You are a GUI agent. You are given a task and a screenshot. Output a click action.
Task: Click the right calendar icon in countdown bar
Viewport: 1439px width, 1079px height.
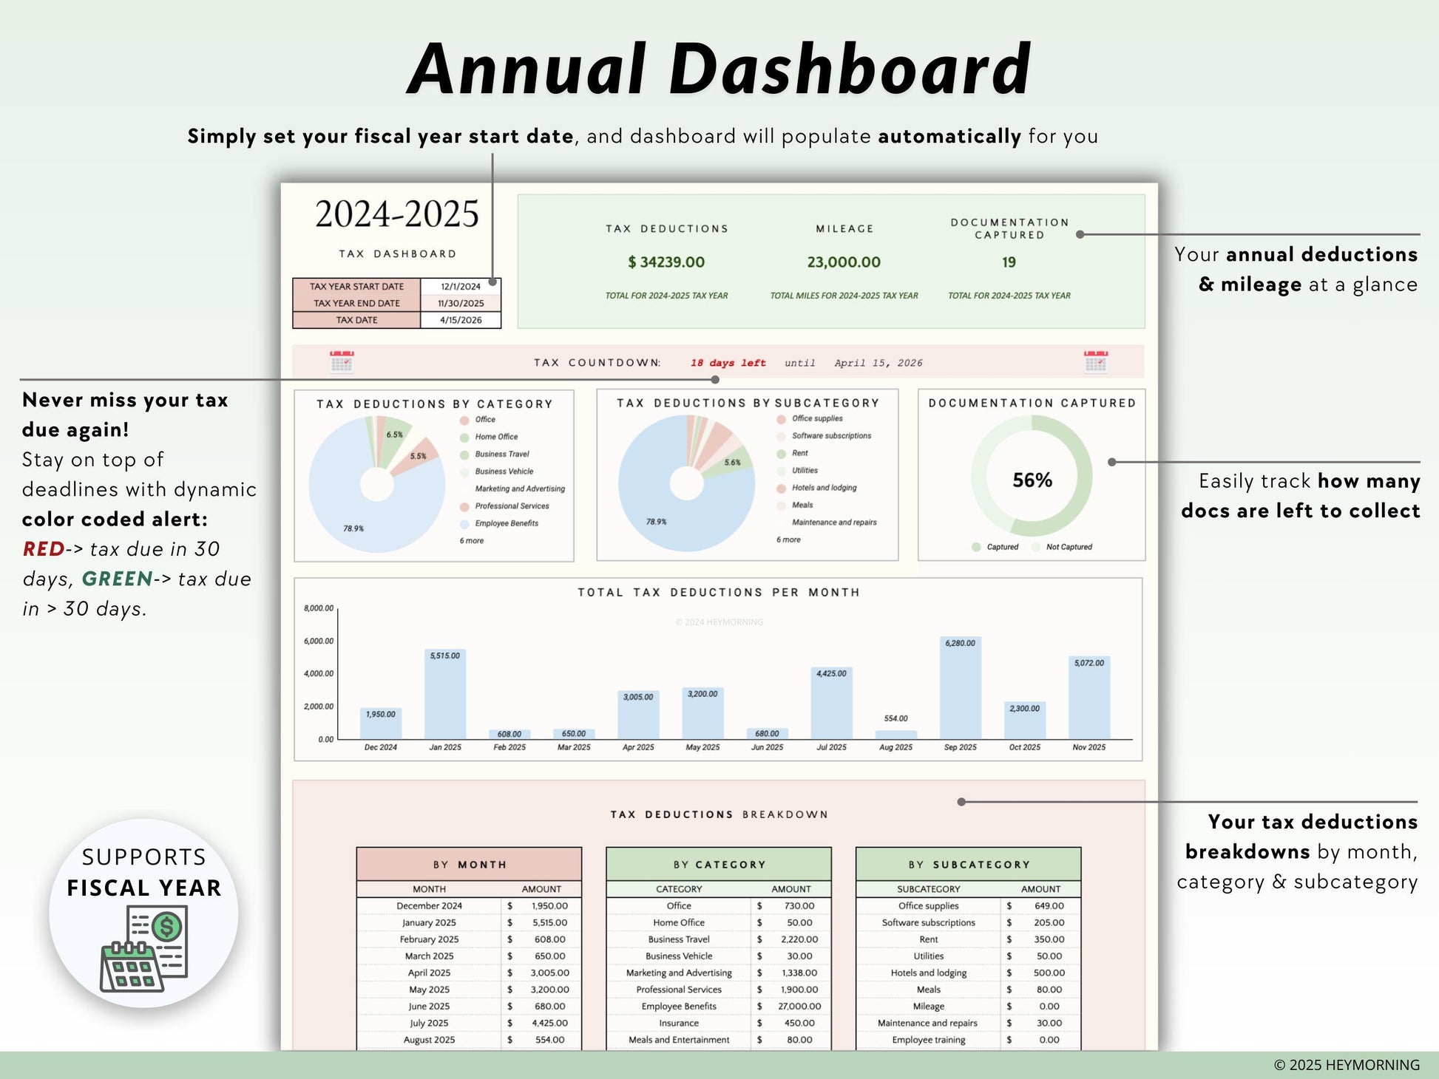click(x=1095, y=362)
